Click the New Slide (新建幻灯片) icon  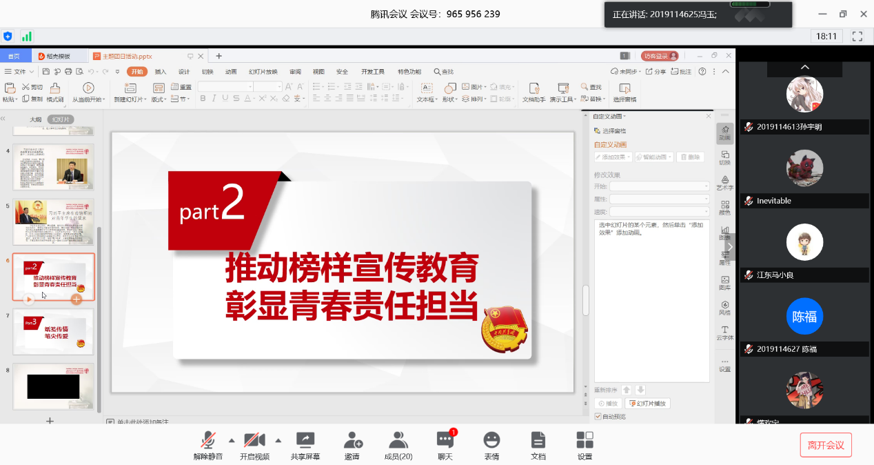(130, 88)
